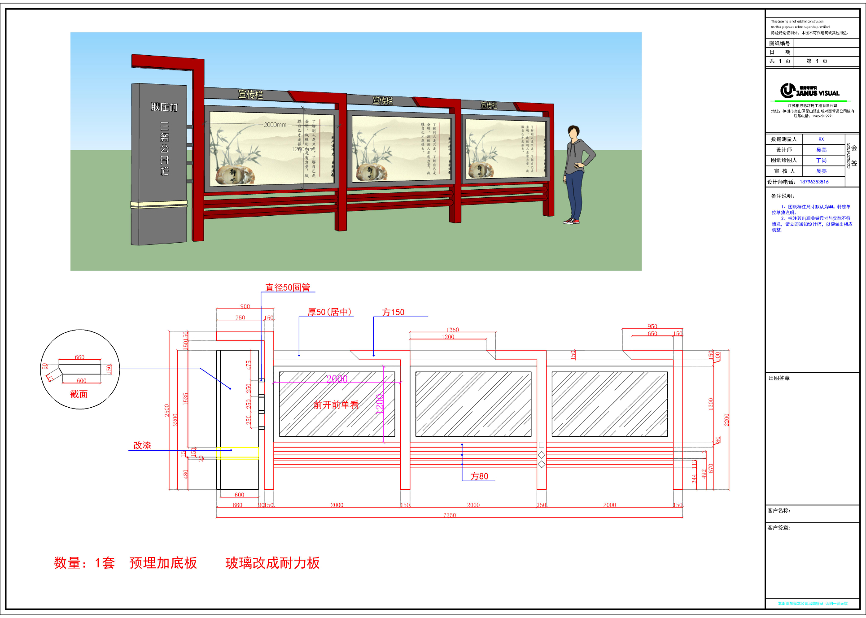The height and width of the screenshot is (618, 866).
Task: Click the 改漆 annotation label
Action: (x=142, y=445)
